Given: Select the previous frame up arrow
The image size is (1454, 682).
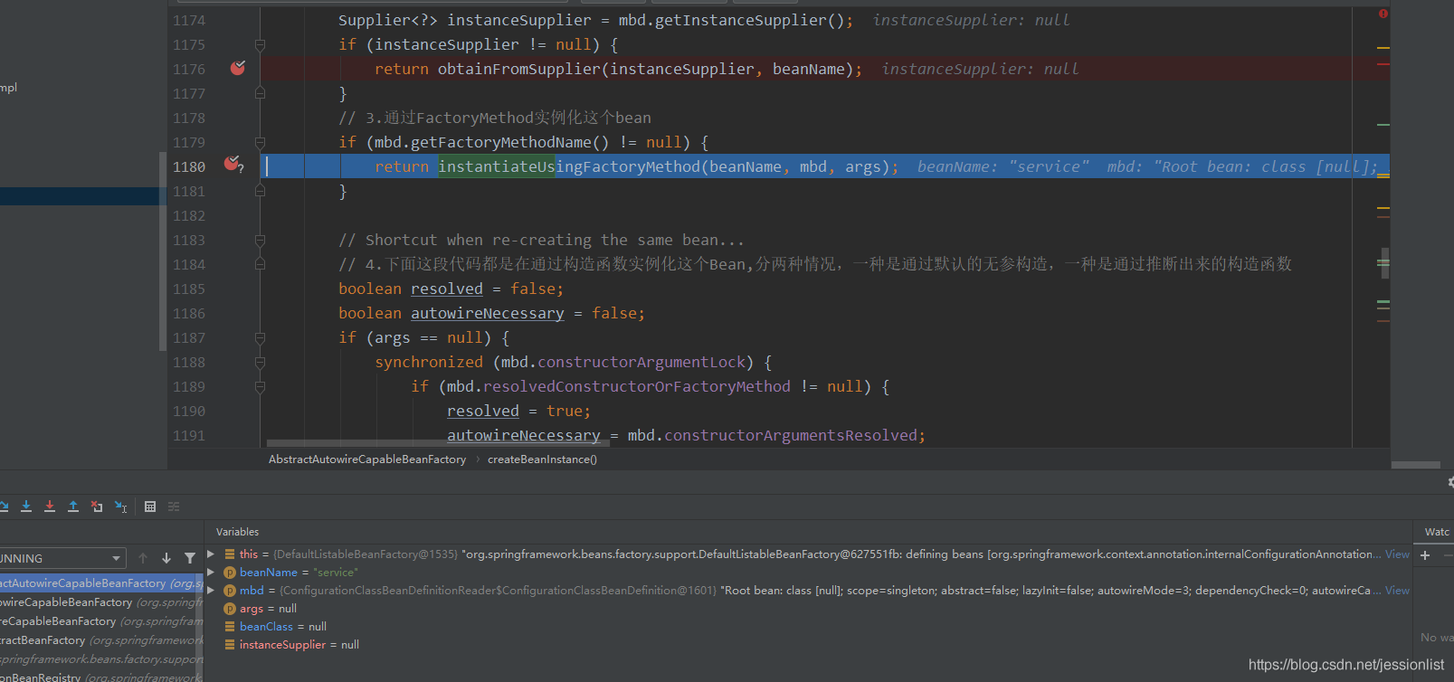Looking at the screenshot, I should pyautogui.click(x=143, y=558).
